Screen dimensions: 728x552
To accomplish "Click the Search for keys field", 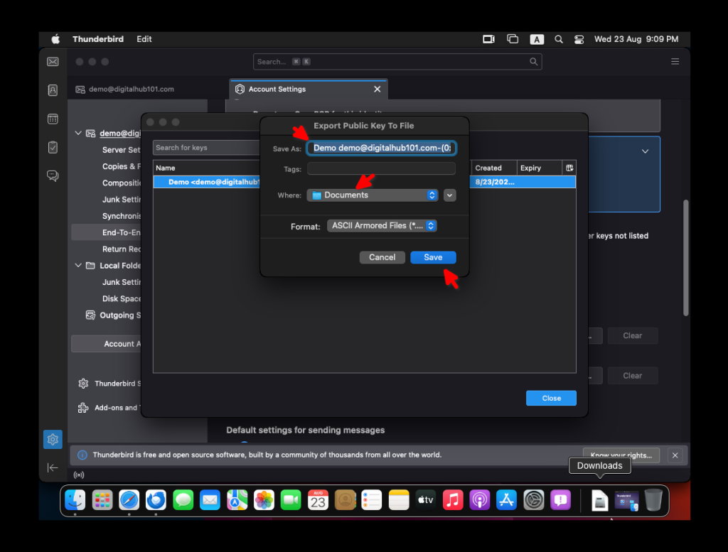I will (207, 148).
